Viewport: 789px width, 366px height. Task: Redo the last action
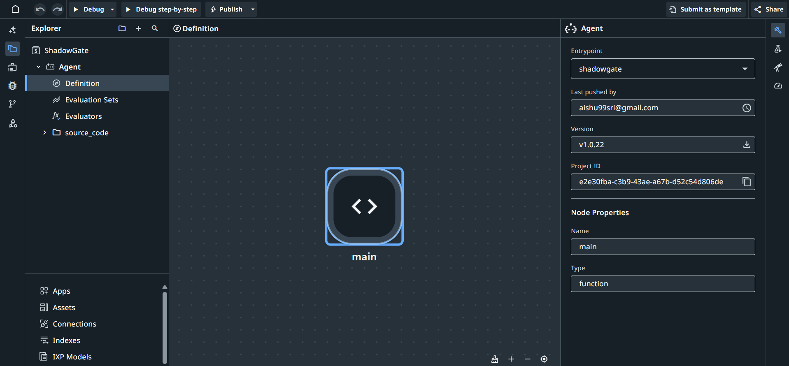pos(58,9)
